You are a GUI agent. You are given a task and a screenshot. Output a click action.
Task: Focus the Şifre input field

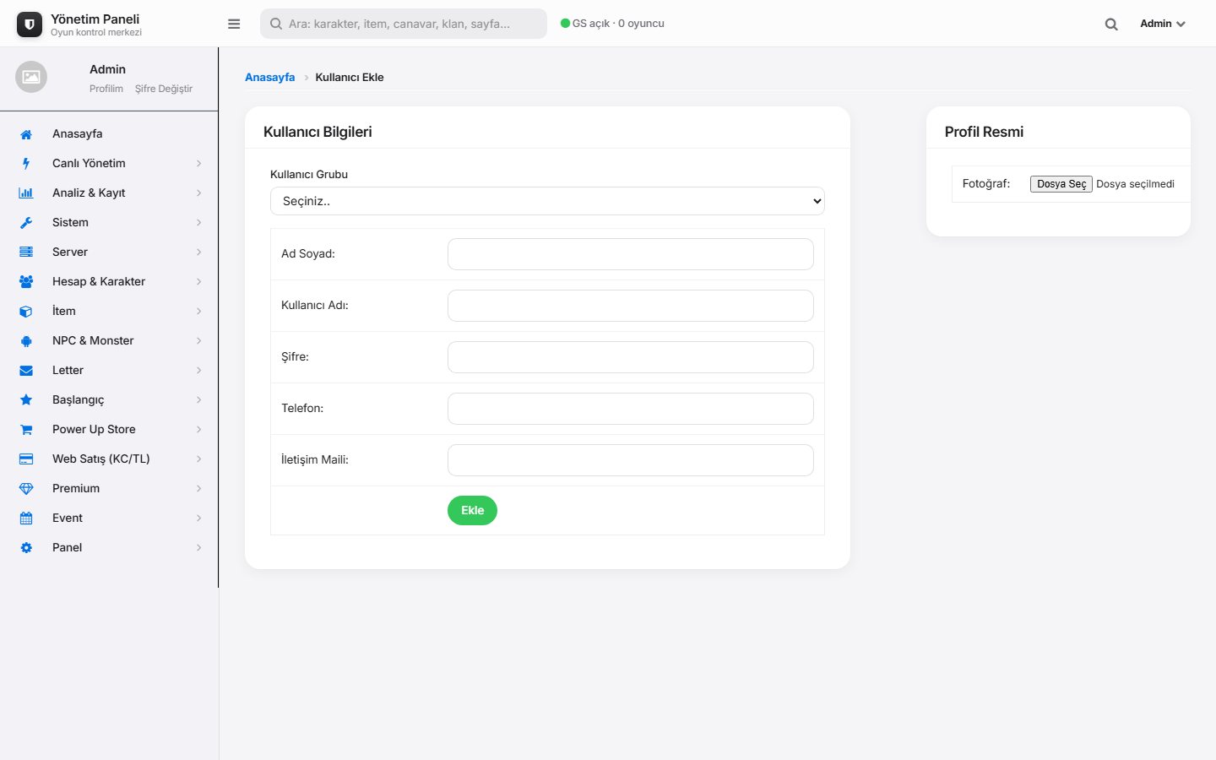(x=631, y=357)
